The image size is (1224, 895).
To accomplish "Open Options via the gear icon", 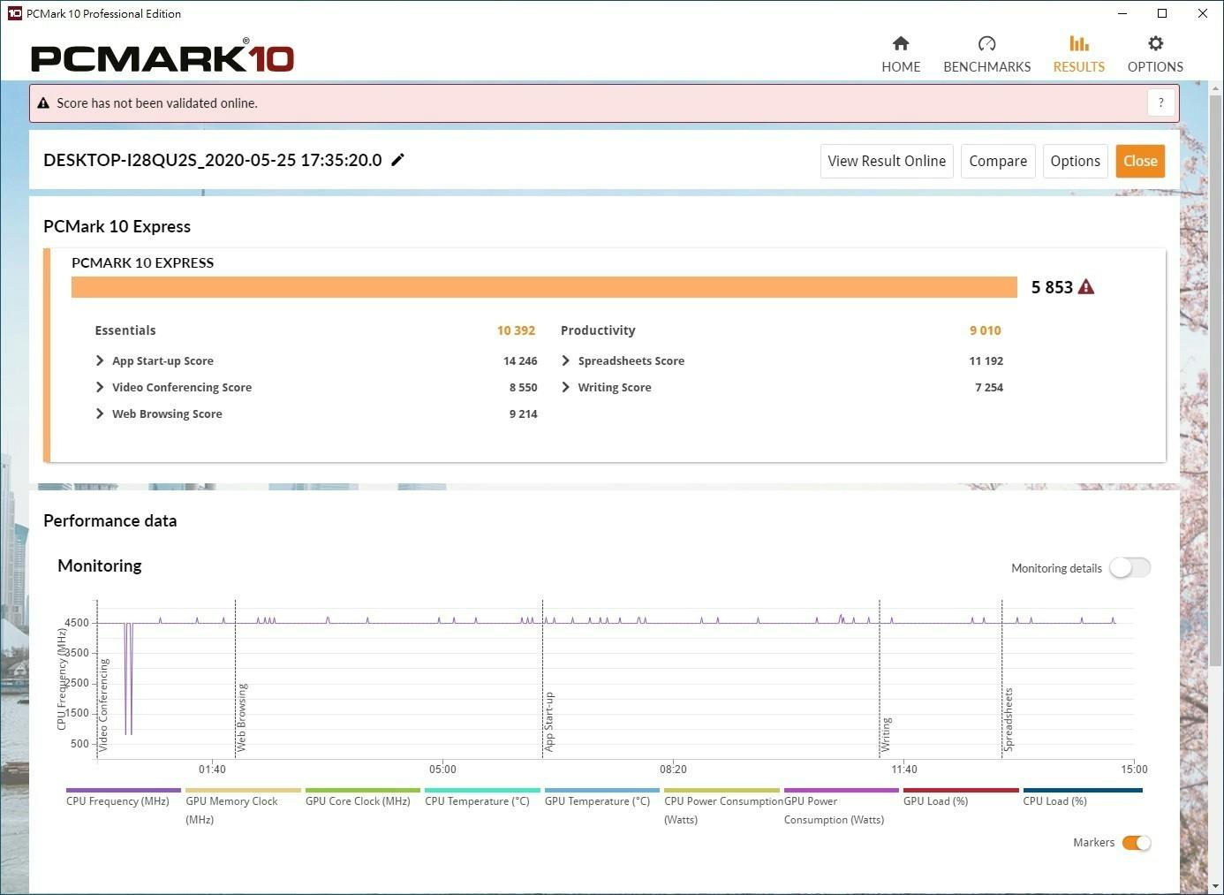I will point(1155,44).
